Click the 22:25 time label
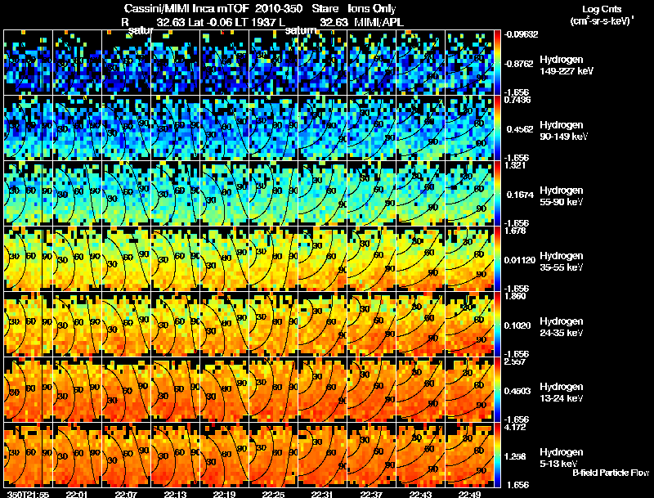Screen dimensions: 654x498 coord(273,495)
